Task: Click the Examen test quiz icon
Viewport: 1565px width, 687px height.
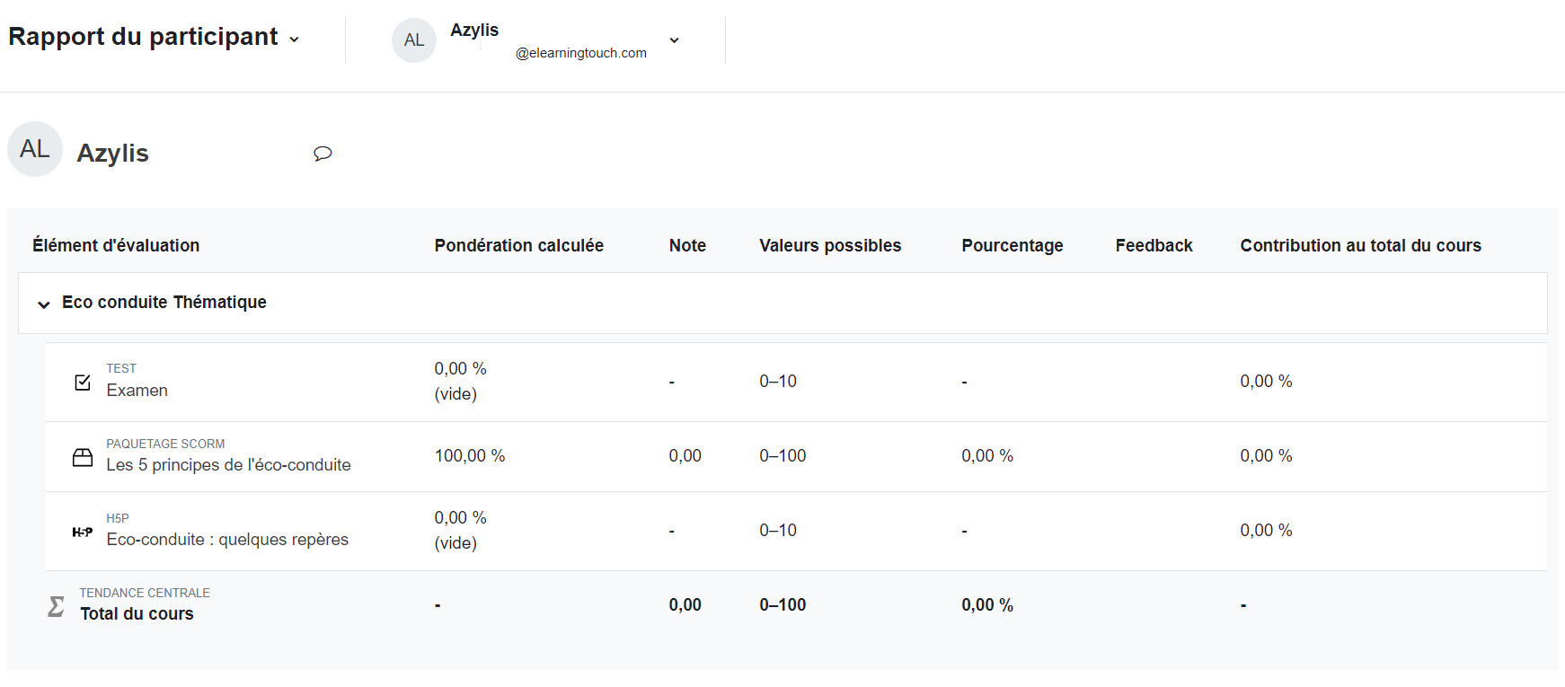Action: pyautogui.click(x=83, y=383)
